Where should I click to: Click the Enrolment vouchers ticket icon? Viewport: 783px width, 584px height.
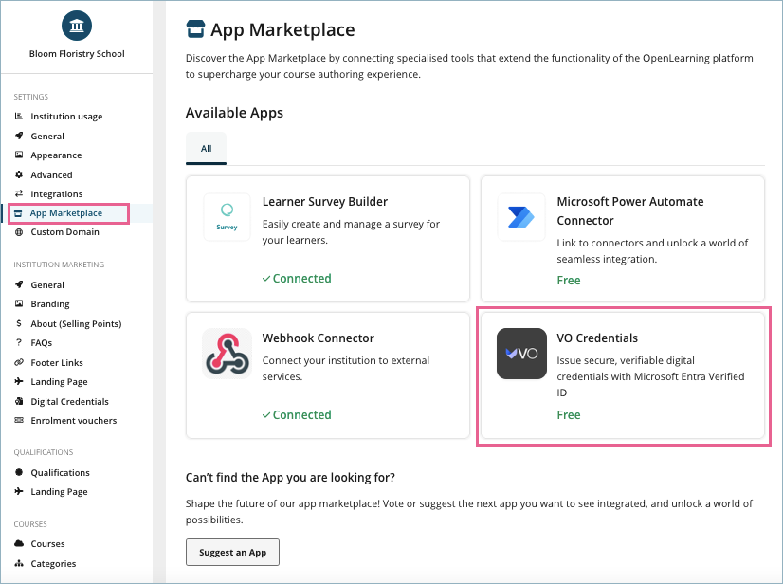(x=19, y=421)
